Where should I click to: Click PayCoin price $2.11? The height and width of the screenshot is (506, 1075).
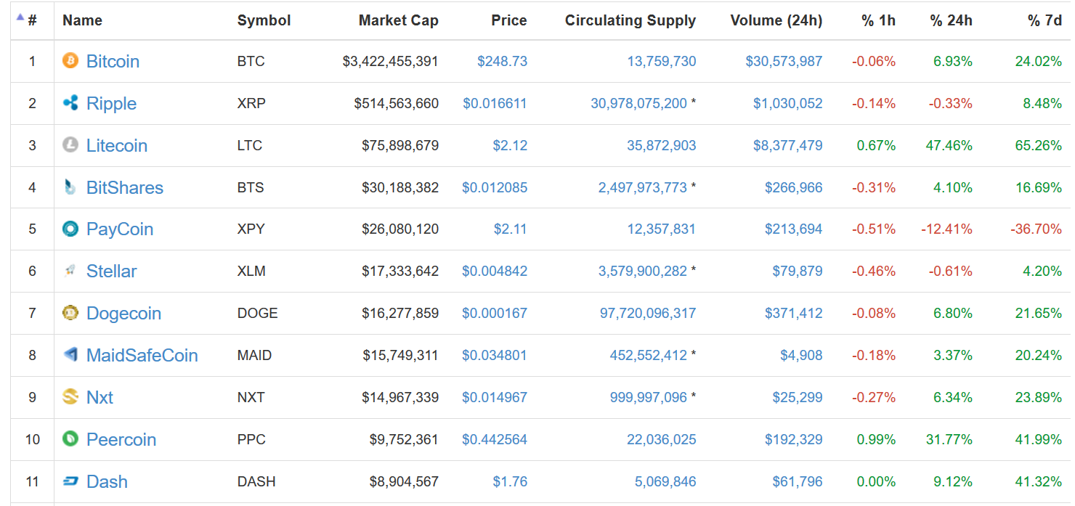click(x=511, y=229)
